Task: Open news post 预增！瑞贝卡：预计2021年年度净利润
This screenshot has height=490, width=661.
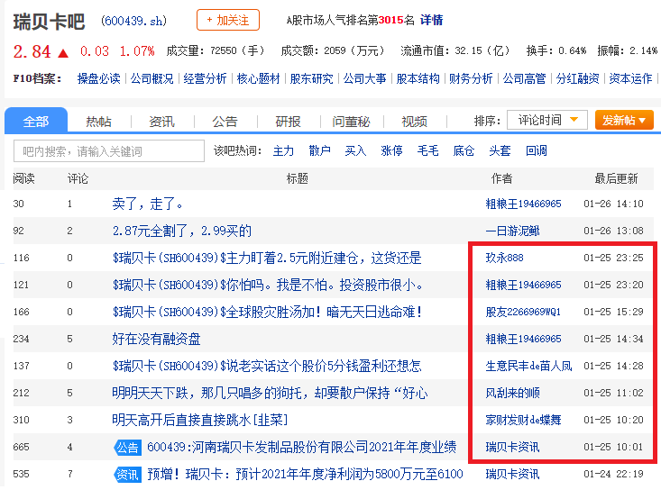Action: pos(305,474)
